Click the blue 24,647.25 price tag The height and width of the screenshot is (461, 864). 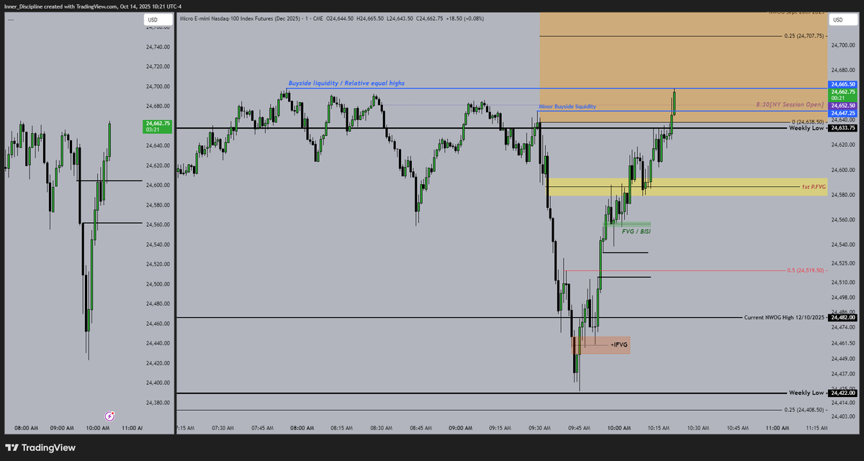pos(842,113)
